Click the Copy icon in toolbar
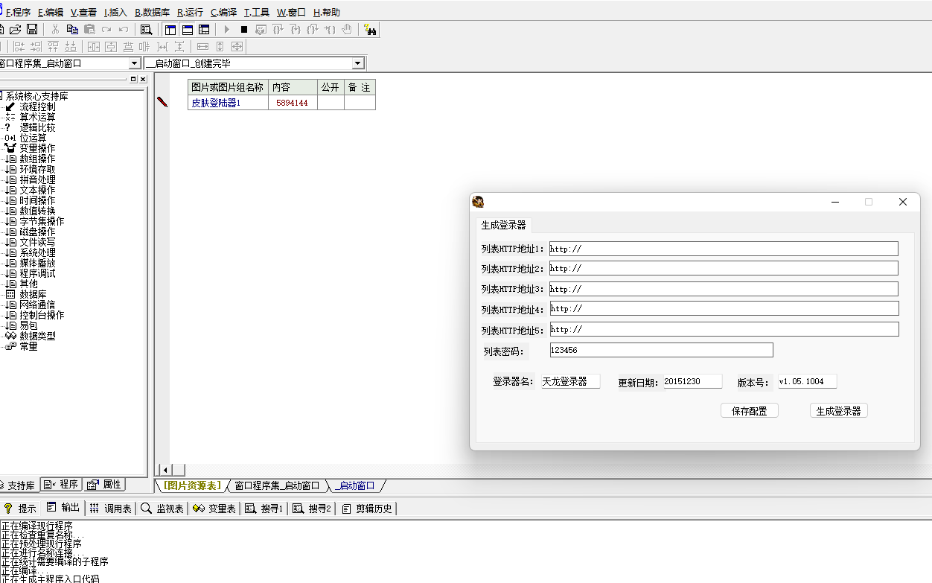Screen dimensions: 932x583 click(72, 30)
